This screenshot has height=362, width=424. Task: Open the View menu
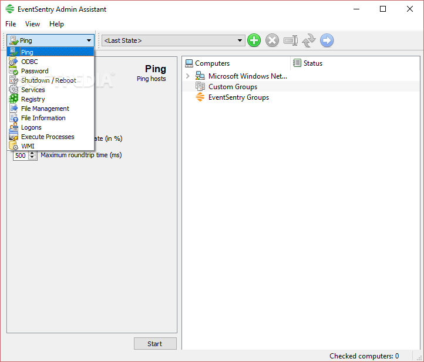click(32, 24)
